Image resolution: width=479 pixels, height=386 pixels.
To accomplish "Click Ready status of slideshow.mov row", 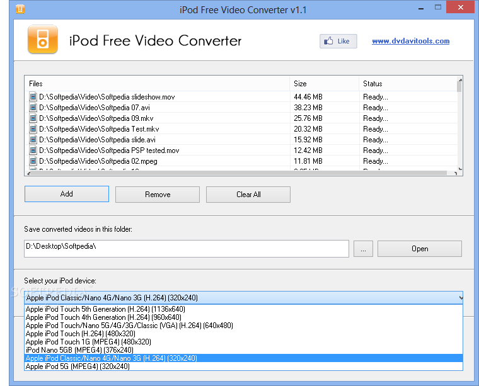I will click(x=376, y=97).
